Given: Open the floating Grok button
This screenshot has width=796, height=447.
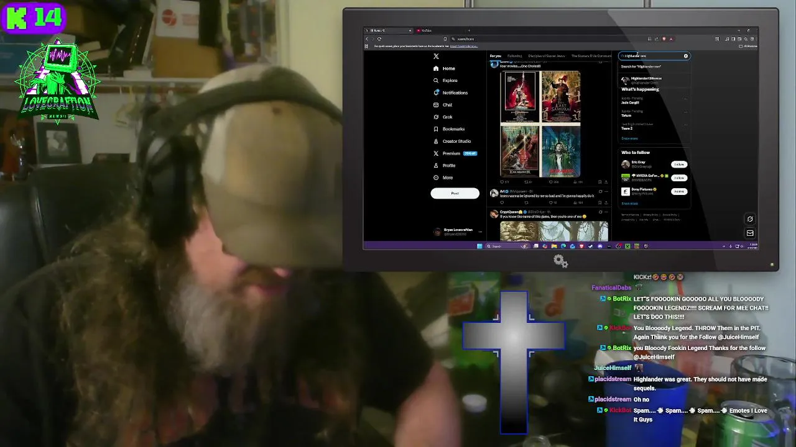Looking at the screenshot, I should coord(750,219).
